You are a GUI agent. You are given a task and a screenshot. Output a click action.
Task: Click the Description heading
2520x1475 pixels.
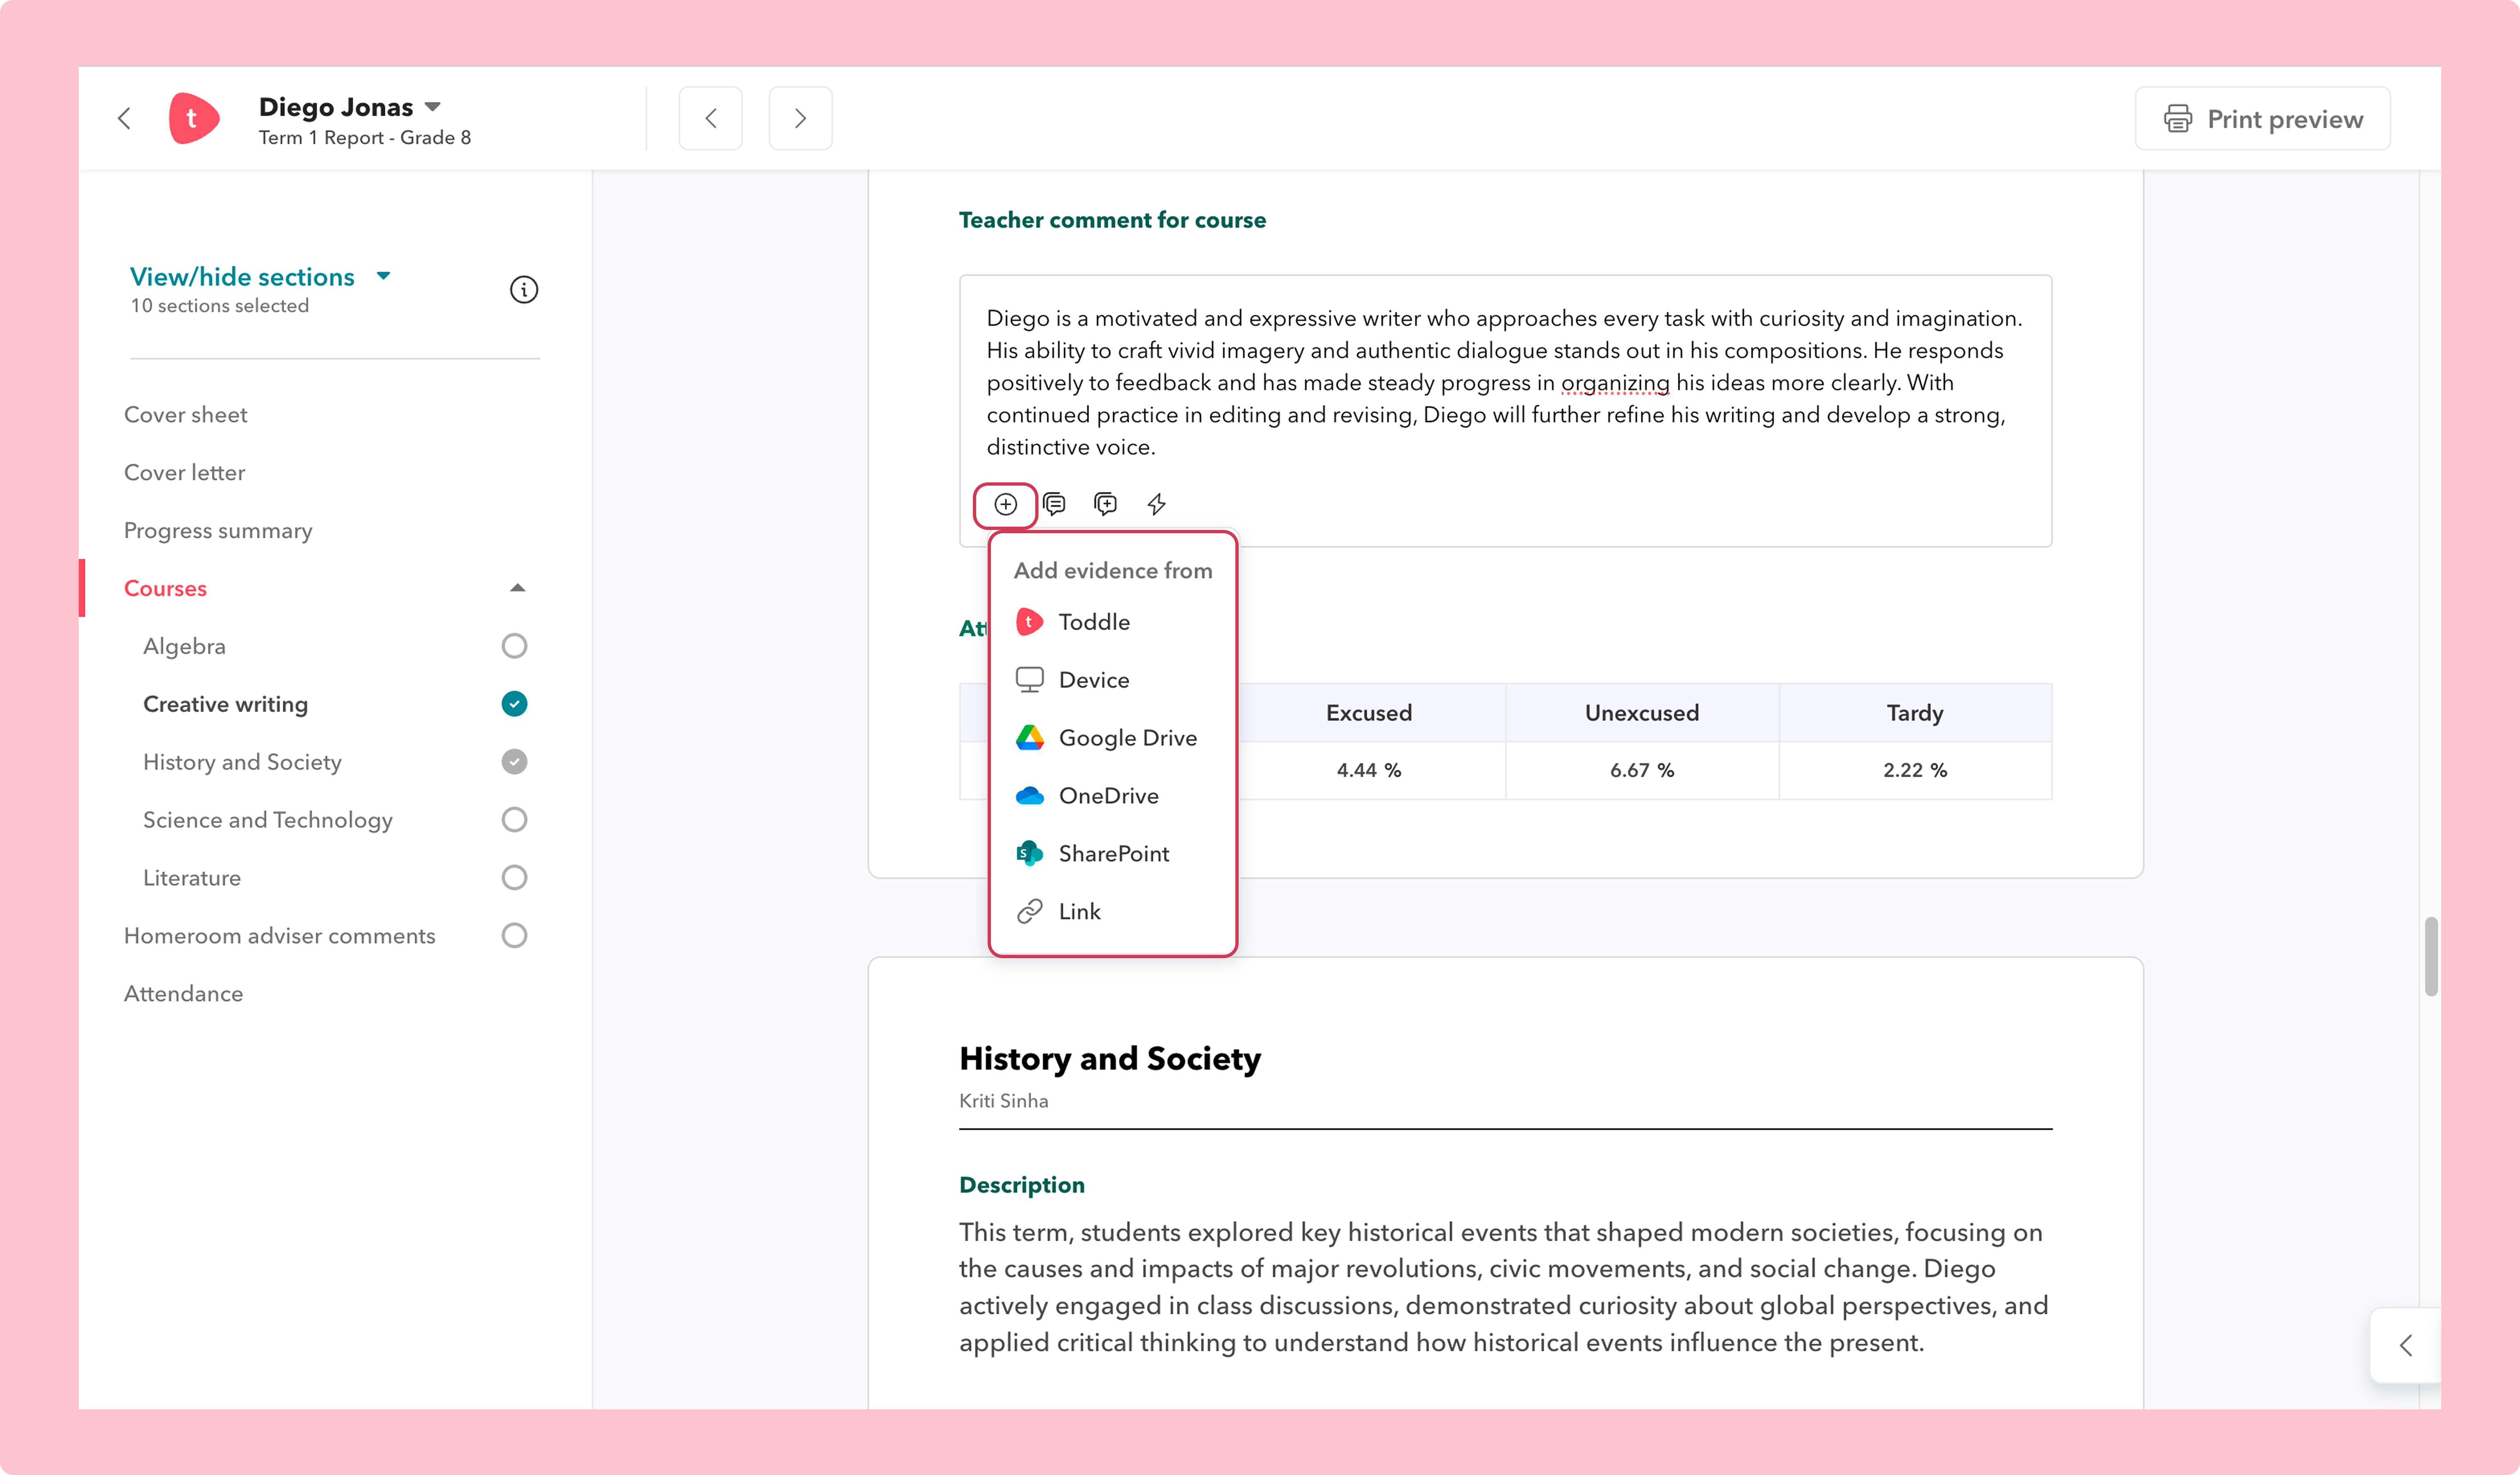(x=1022, y=1185)
